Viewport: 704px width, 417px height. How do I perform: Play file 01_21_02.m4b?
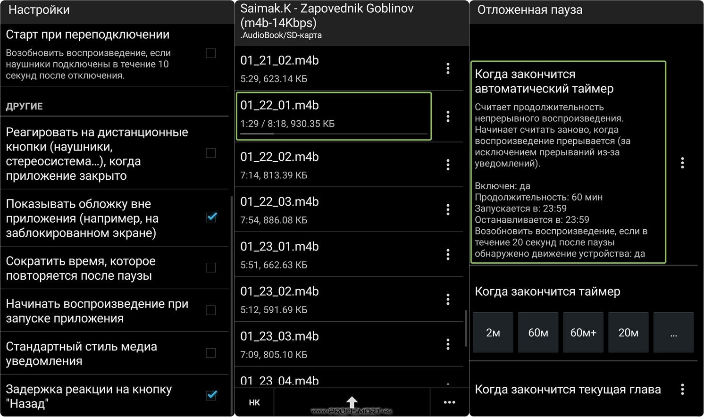[x=333, y=68]
